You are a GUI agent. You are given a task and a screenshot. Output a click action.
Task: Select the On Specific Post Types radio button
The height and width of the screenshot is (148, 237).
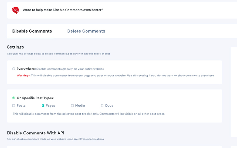(x=14, y=98)
